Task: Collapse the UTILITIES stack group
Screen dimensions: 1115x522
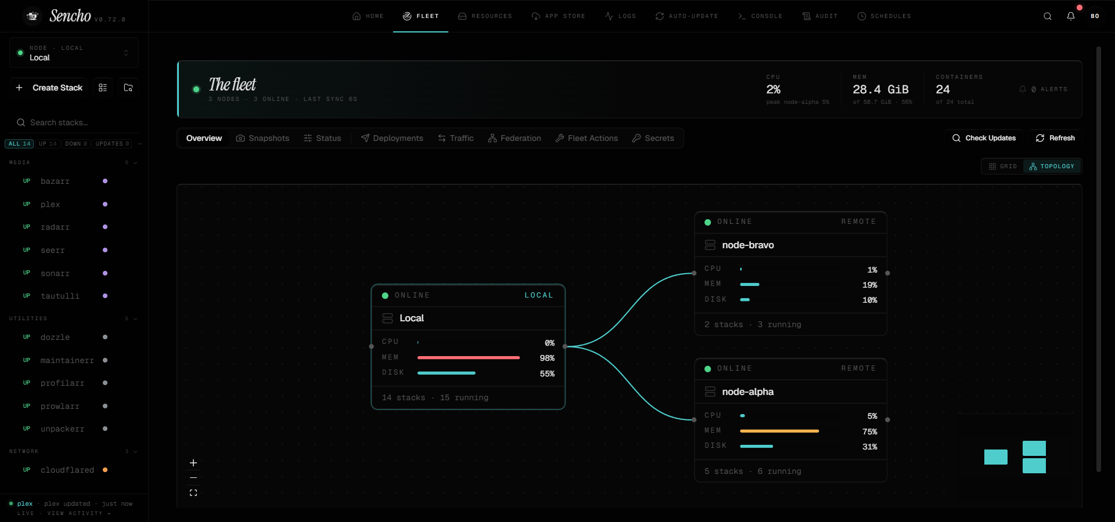Action: coord(74,318)
